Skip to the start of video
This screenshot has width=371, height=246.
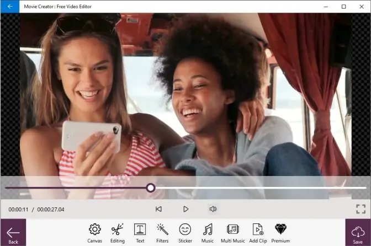pos(158,209)
